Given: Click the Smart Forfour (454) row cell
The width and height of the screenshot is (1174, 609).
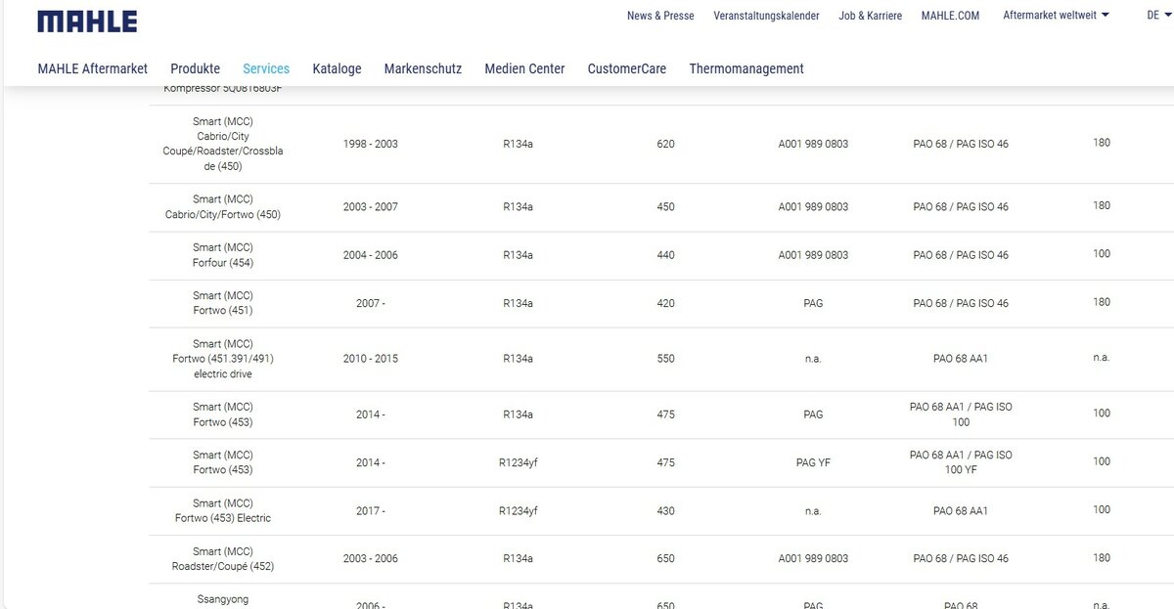Looking at the screenshot, I should (x=223, y=255).
